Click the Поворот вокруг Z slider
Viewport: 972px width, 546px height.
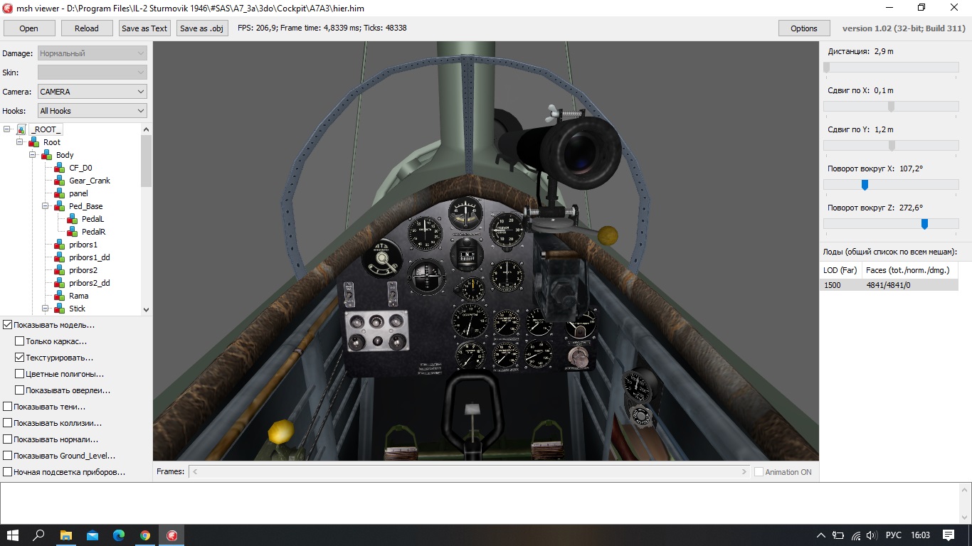tap(891, 223)
